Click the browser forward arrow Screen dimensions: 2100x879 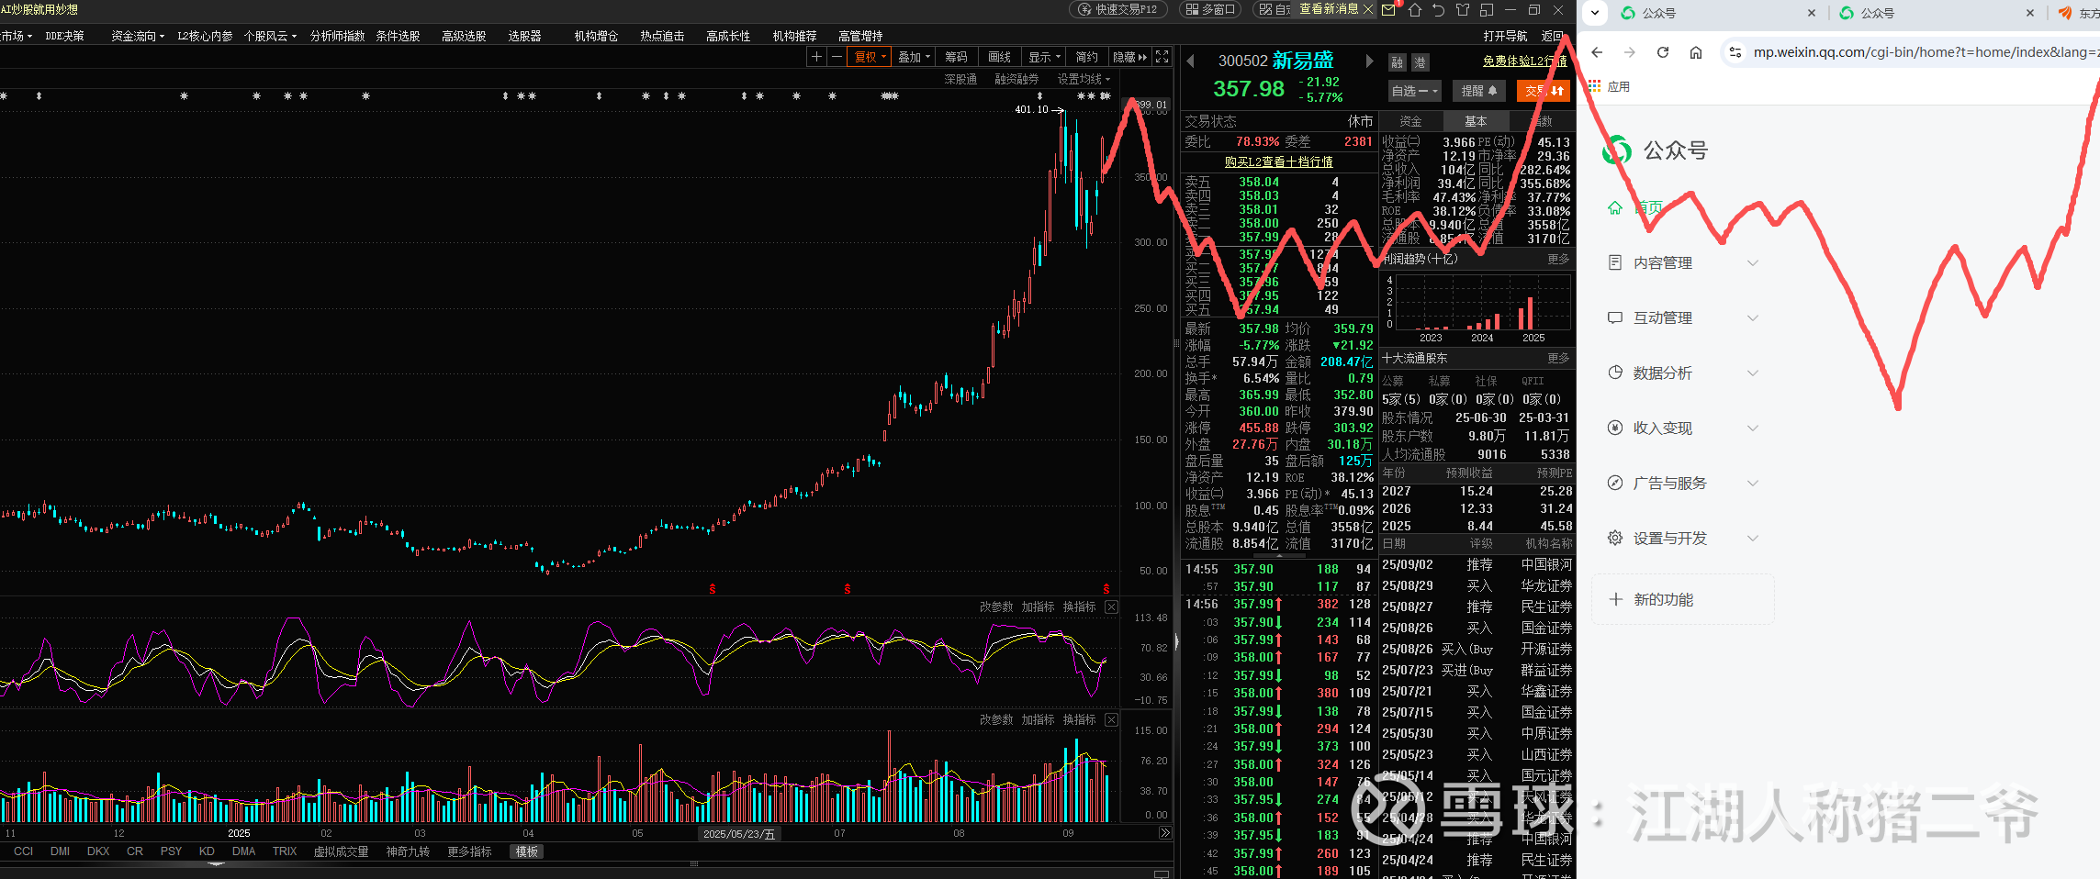(x=1630, y=52)
